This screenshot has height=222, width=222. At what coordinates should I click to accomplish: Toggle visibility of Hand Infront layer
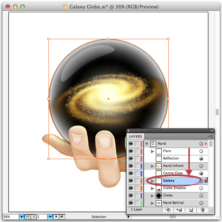tap(131, 166)
